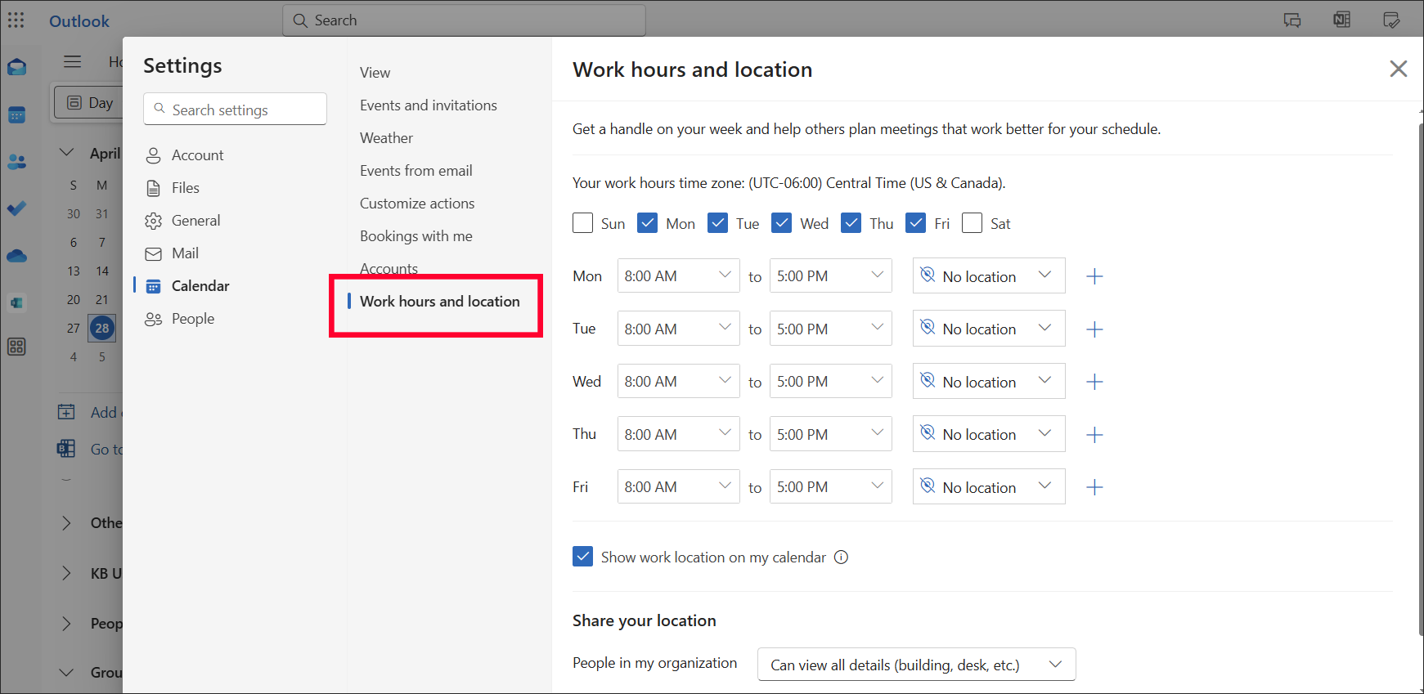This screenshot has width=1424, height=694.
Task: Click the Add calendar icon
Action: [66, 412]
